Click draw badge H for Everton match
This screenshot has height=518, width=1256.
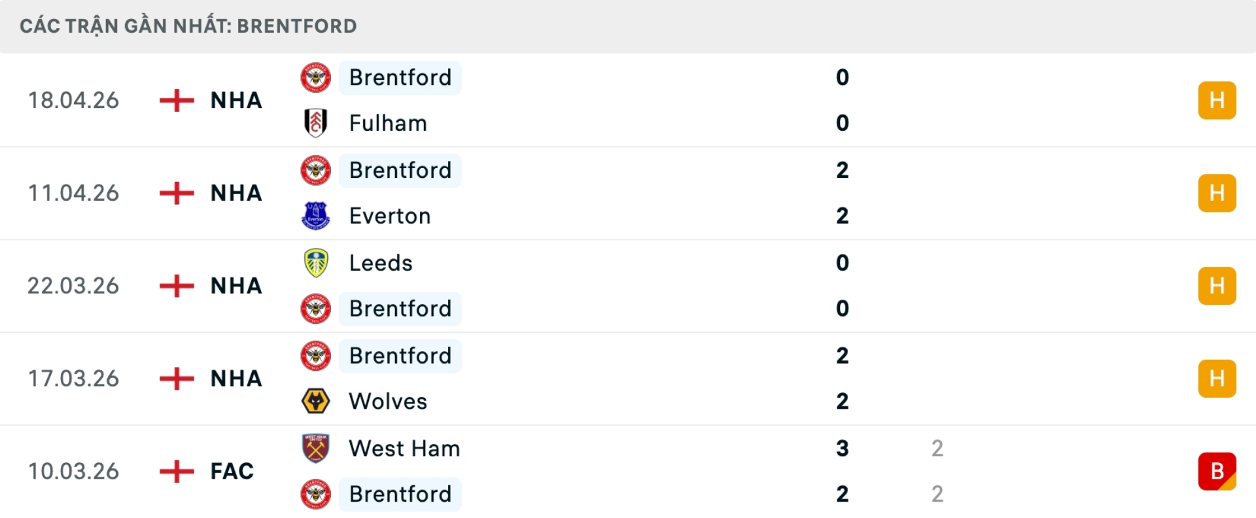click(x=1217, y=193)
